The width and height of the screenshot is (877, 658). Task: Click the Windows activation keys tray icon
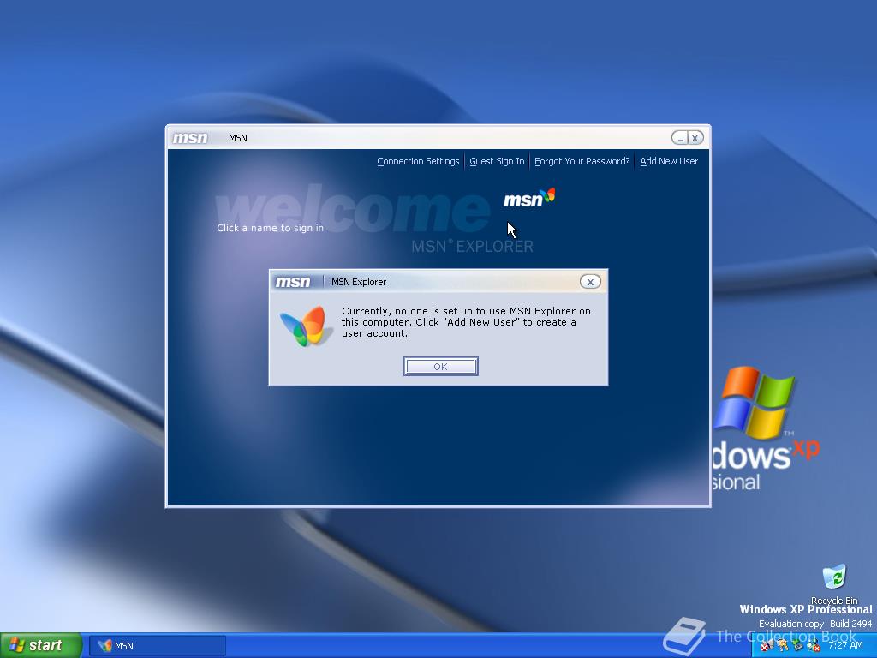pyautogui.click(x=783, y=646)
